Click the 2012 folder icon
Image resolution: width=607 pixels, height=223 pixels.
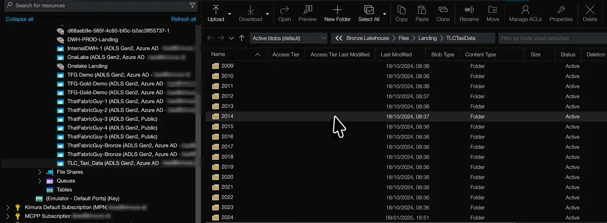point(215,96)
